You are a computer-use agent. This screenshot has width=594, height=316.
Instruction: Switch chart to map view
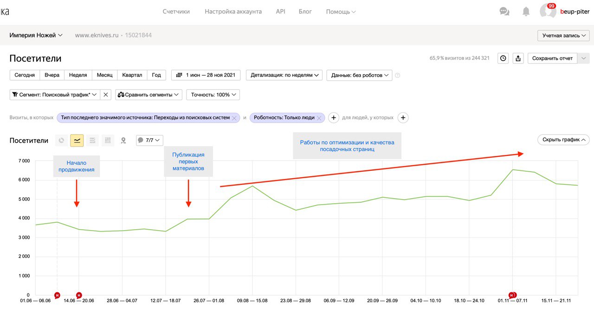123,140
